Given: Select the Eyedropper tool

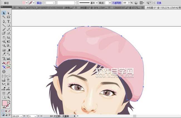Looking at the screenshot, I should tap(4, 54).
